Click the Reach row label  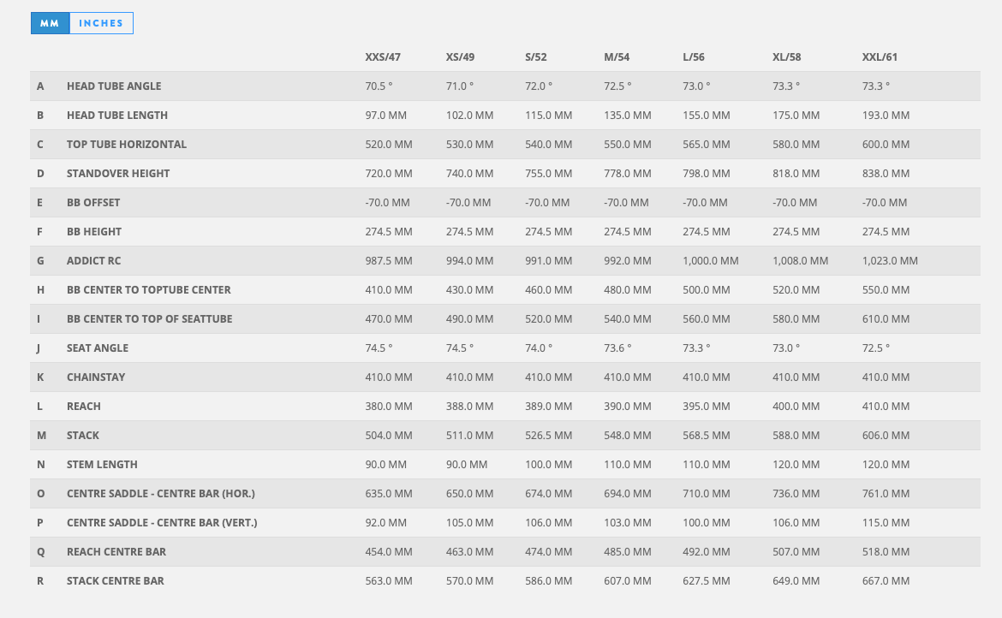(84, 407)
